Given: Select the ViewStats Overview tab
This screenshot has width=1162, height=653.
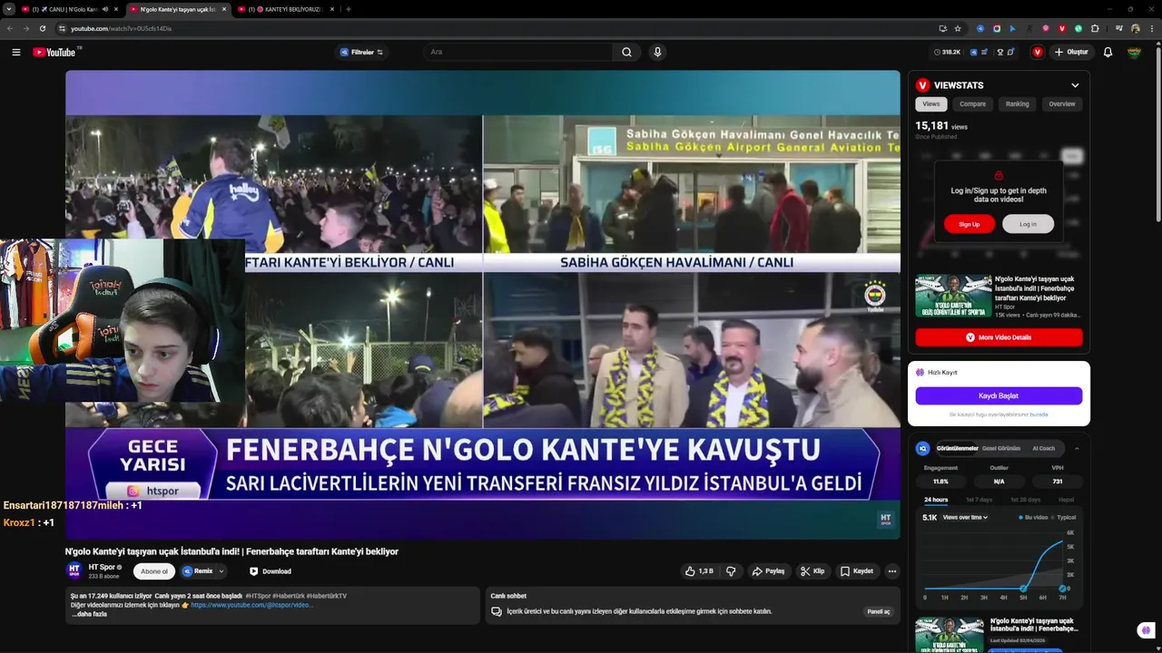Looking at the screenshot, I should [x=1062, y=104].
